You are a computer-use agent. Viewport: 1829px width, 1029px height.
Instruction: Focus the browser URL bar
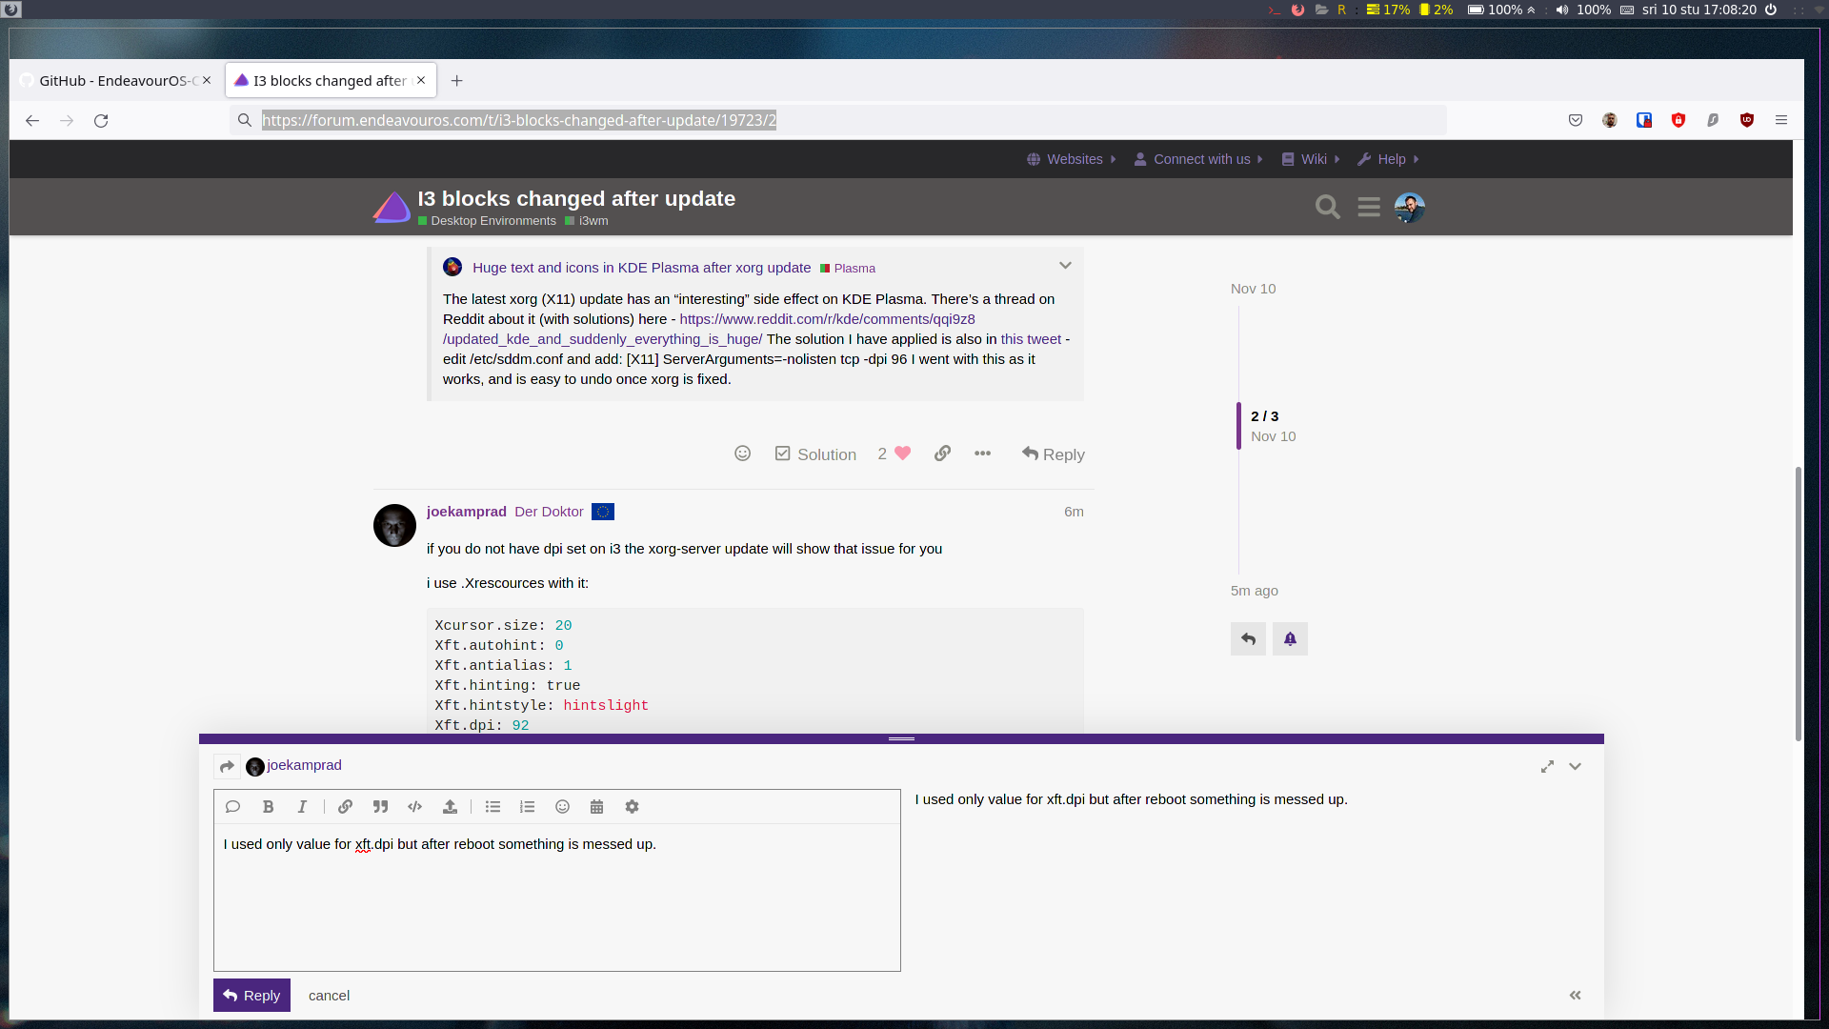[838, 120]
